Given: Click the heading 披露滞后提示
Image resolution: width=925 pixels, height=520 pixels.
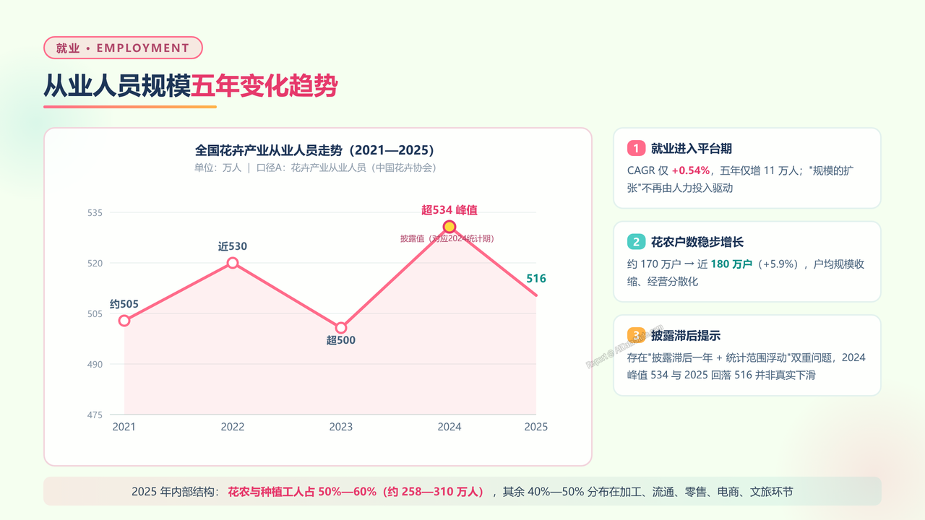Looking at the screenshot, I should (686, 336).
